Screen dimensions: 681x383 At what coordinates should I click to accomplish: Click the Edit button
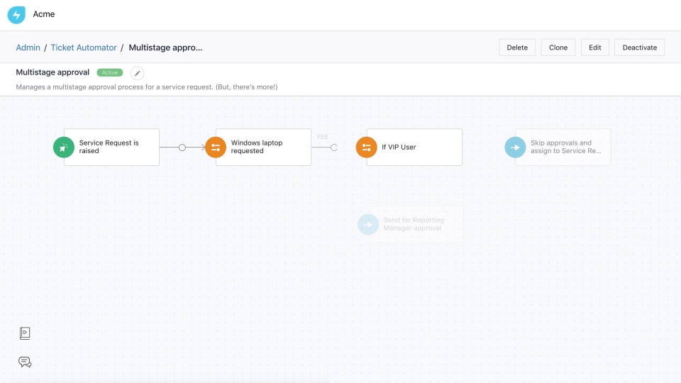(594, 48)
